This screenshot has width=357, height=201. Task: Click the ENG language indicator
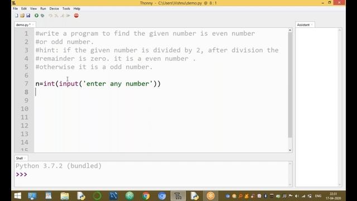pos(318,196)
